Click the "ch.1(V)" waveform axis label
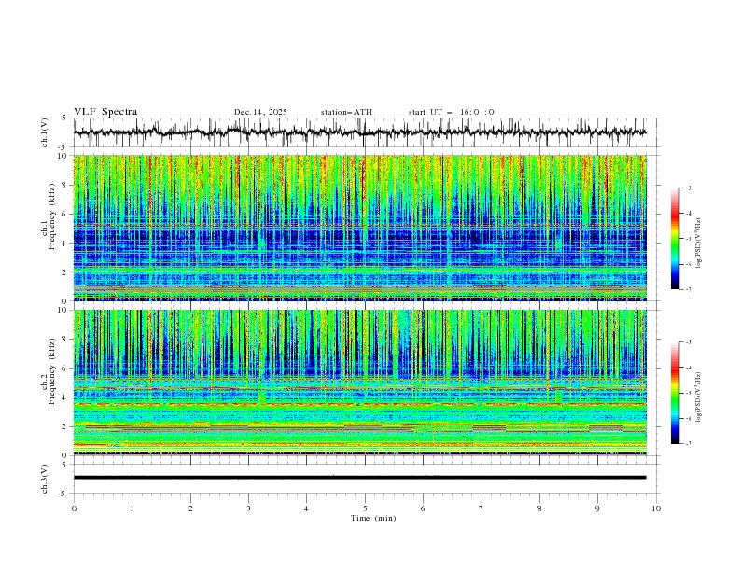Screen dimensions: 739x571 [45, 132]
